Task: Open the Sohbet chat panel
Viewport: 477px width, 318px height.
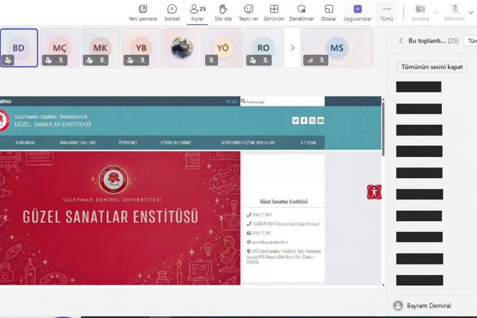Action: click(x=172, y=13)
